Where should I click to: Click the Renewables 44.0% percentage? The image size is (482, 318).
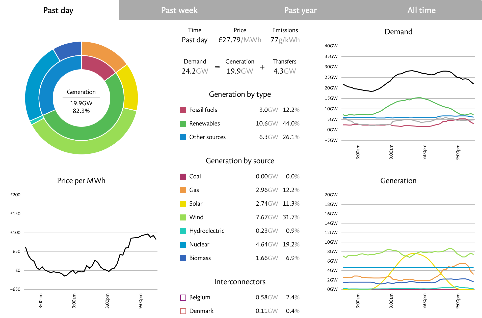click(291, 123)
